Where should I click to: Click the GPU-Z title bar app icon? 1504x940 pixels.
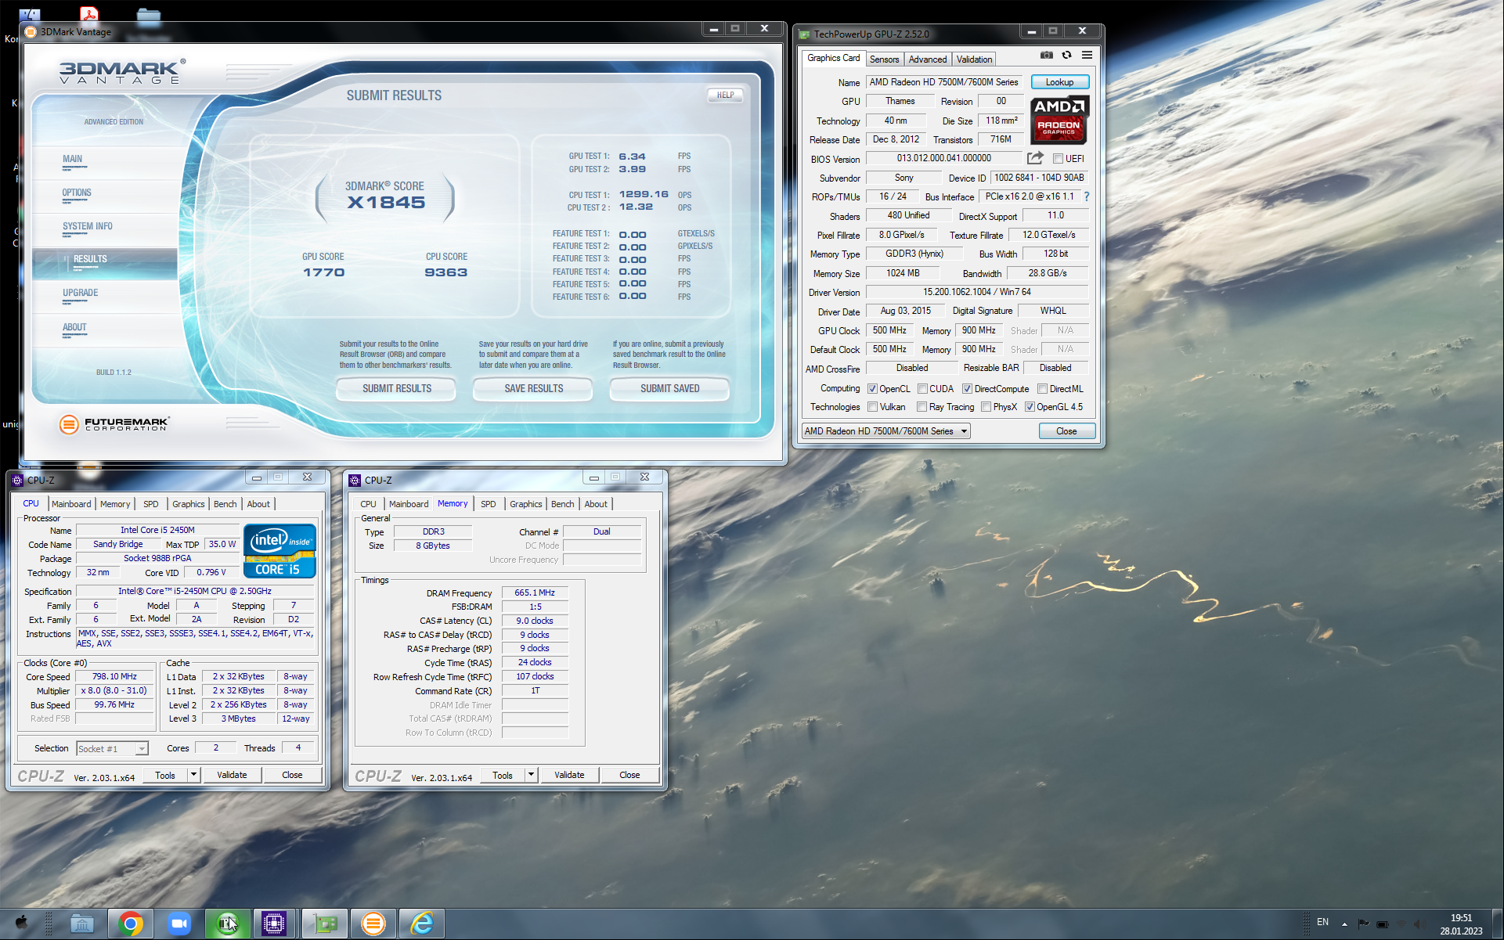coord(804,34)
